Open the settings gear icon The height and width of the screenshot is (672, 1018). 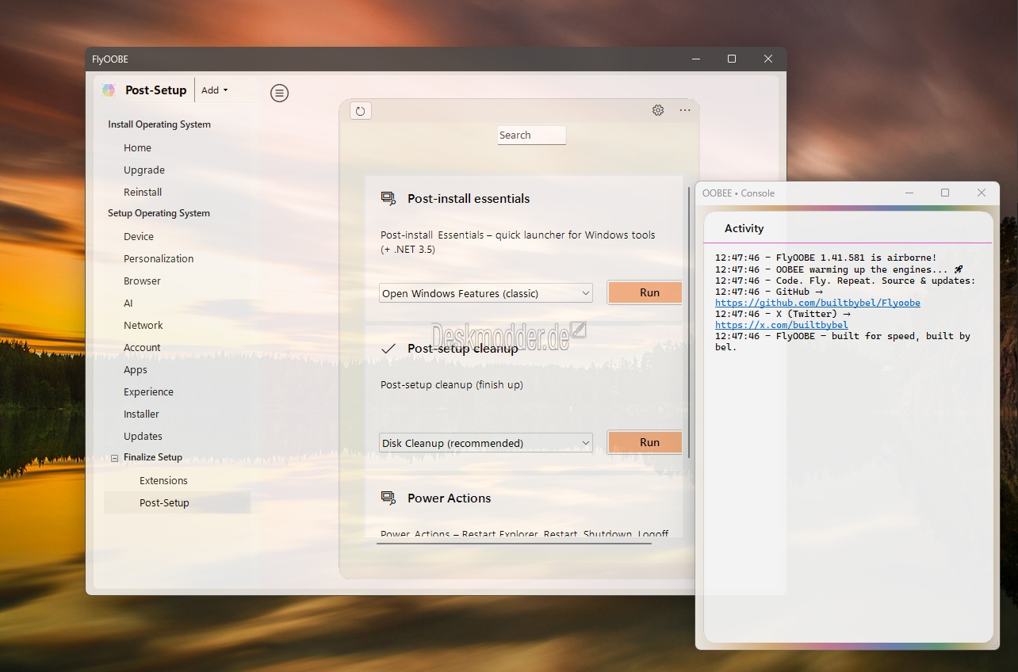[x=658, y=110]
